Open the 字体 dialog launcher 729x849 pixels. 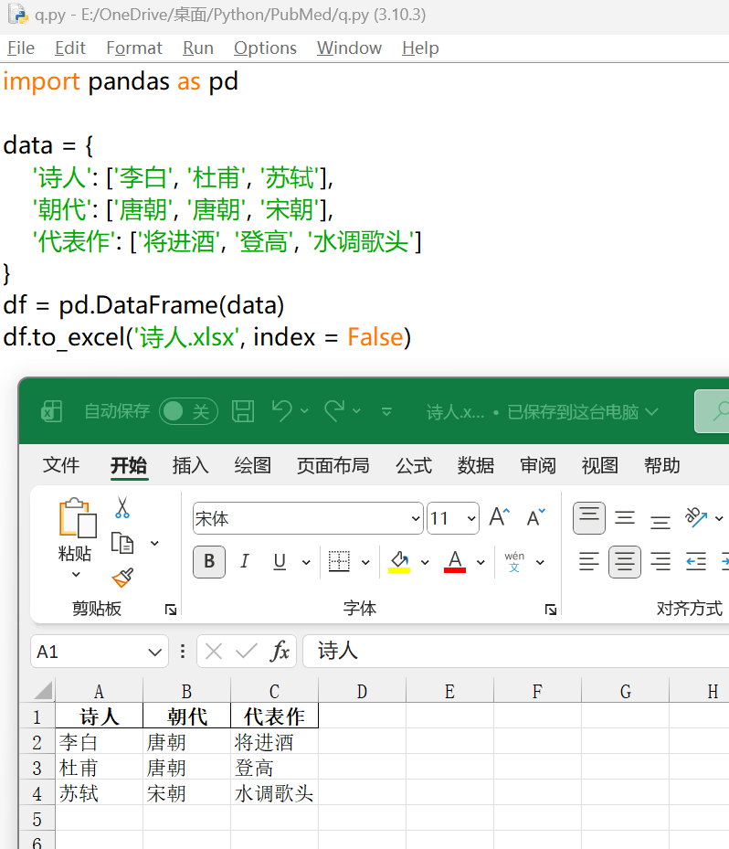(551, 610)
